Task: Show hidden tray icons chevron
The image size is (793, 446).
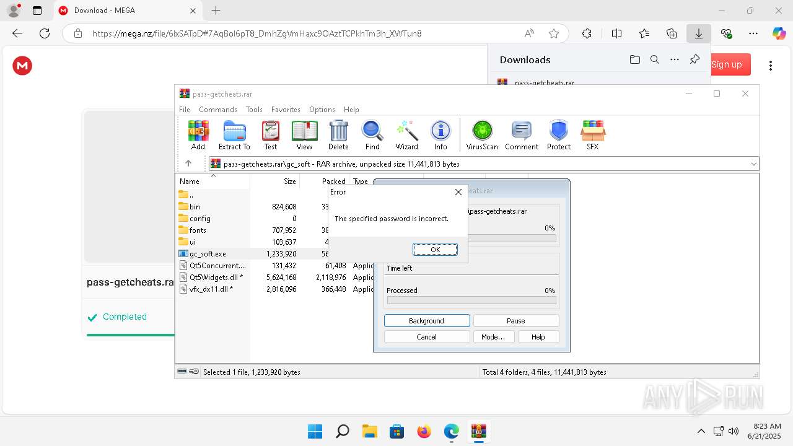Action: (701, 431)
